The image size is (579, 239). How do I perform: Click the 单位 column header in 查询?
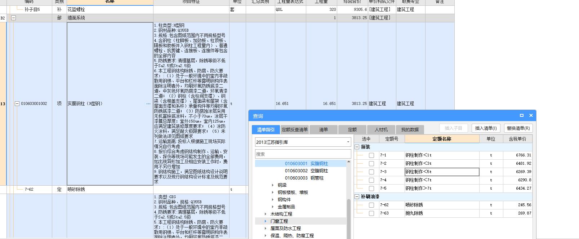tap(491, 139)
